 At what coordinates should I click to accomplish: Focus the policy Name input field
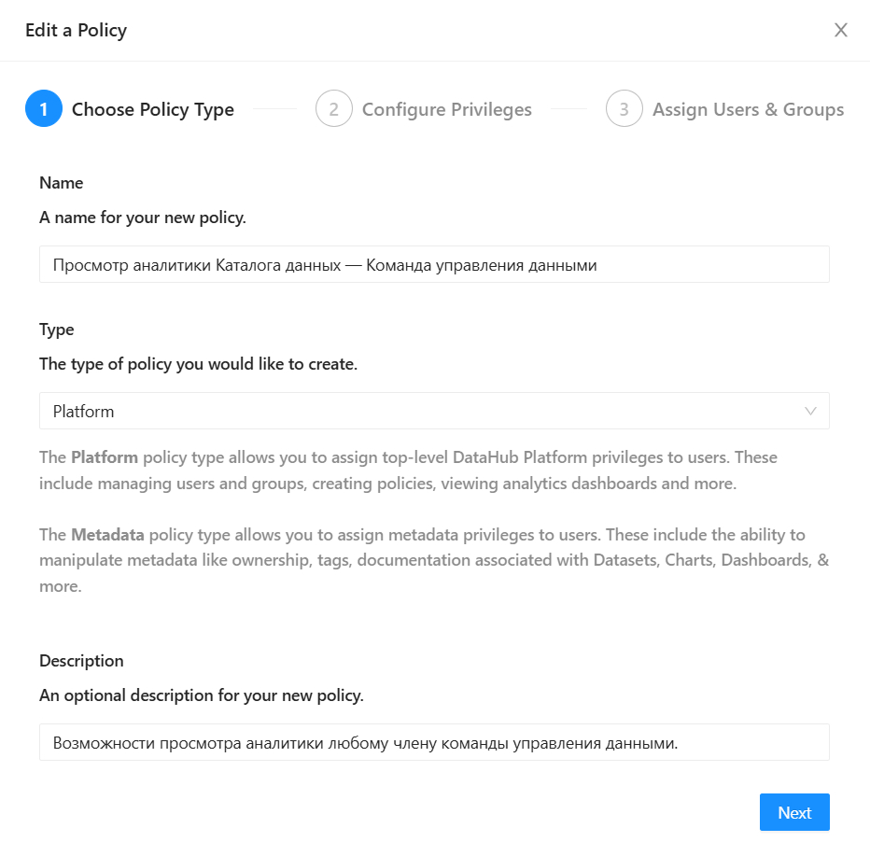click(x=434, y=264)
